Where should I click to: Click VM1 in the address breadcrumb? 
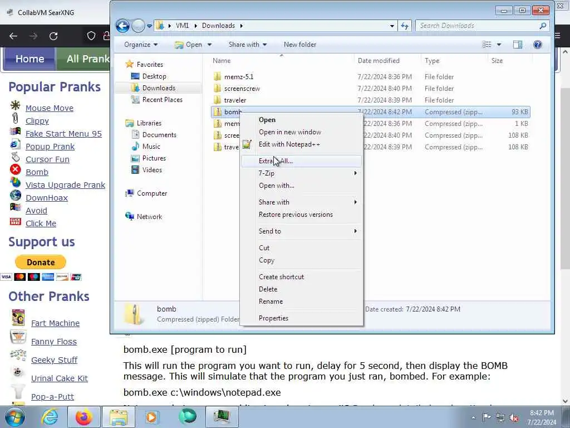(182, 26)
